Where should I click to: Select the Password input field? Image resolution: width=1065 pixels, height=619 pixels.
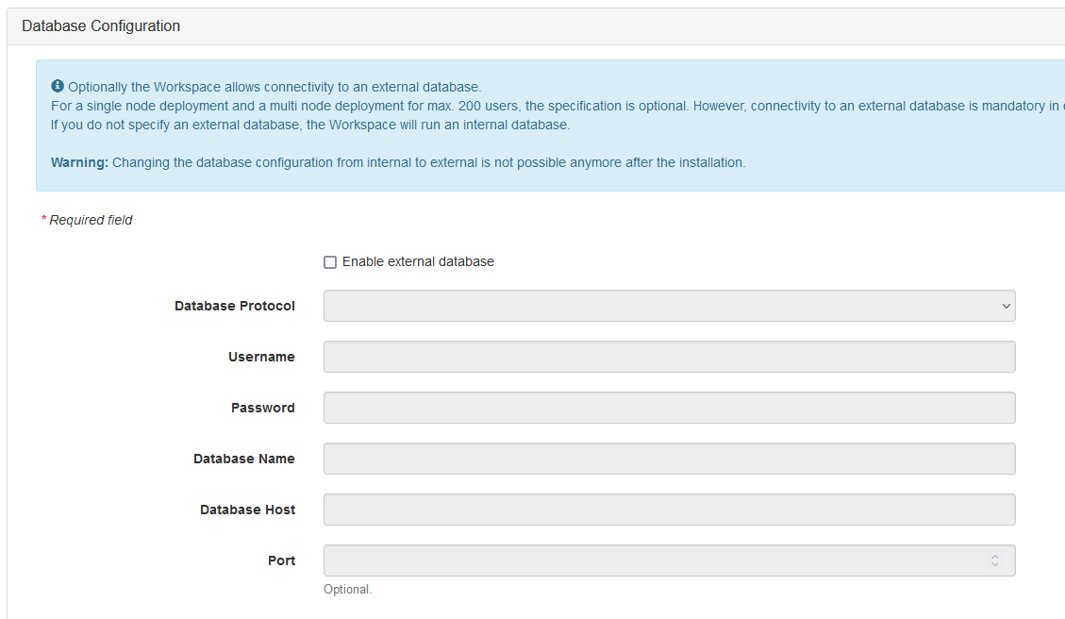point(669,408)
